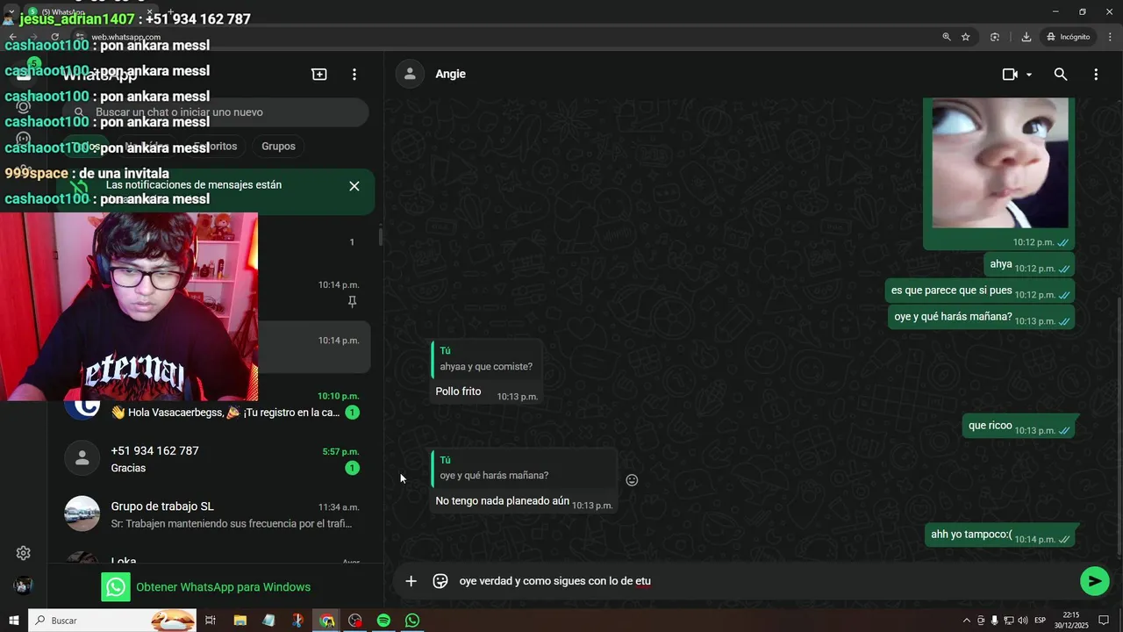Open Google Lens screenshot search icon
This screenshot has height=632, width=1123.
tap(995, 37)
